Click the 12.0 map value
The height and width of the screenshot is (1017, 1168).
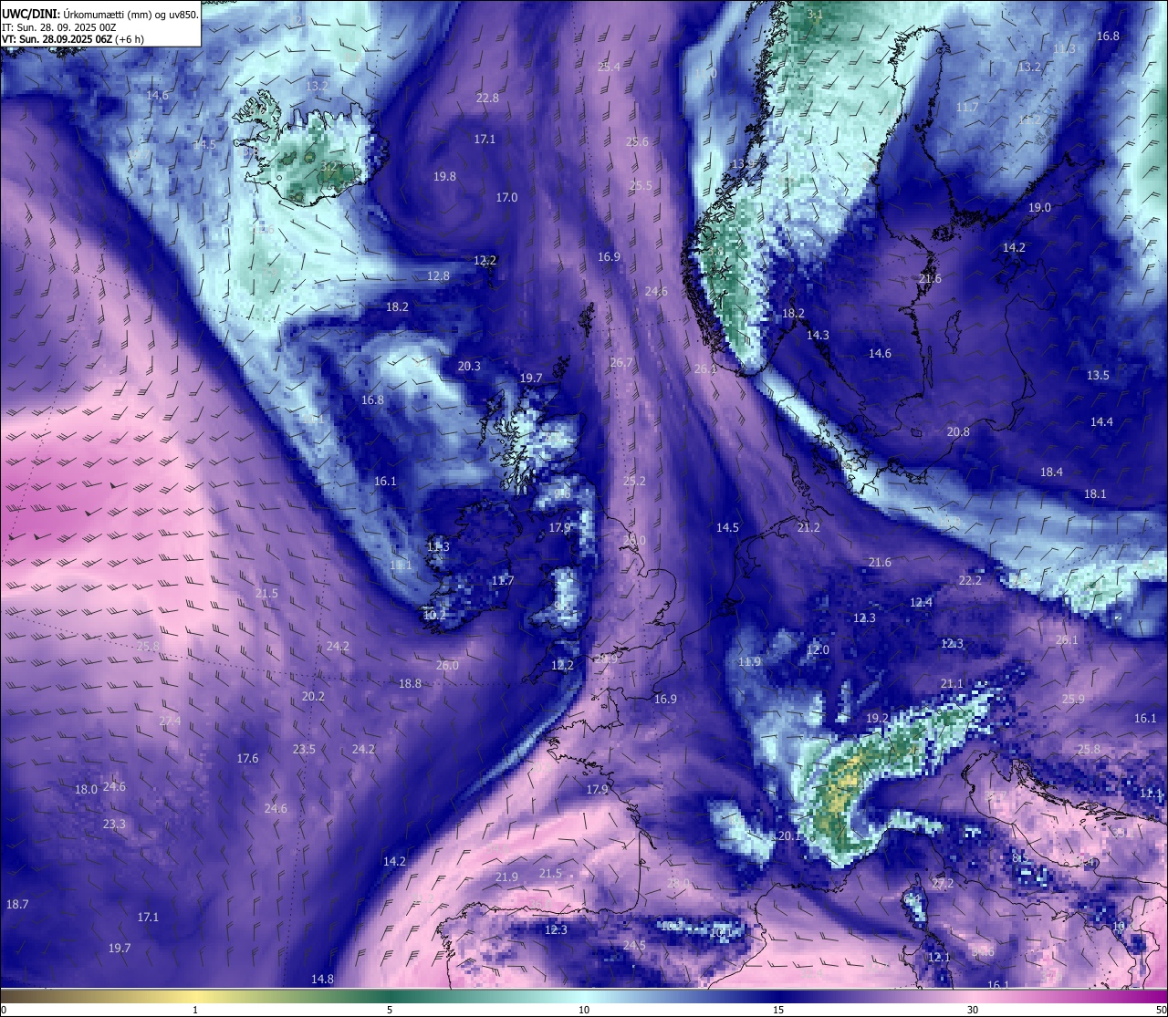click(818, 650)
